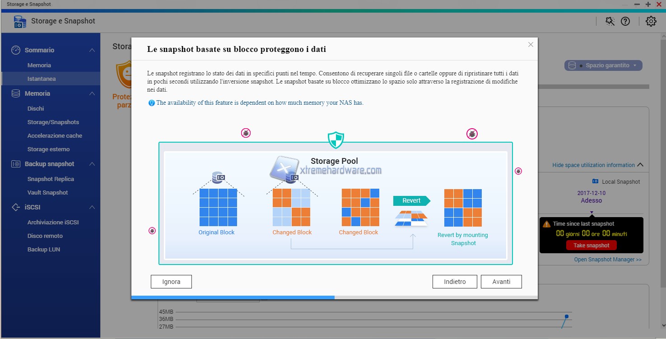
Task: Open the help question mark icon
Action: [x=625, y=21]
